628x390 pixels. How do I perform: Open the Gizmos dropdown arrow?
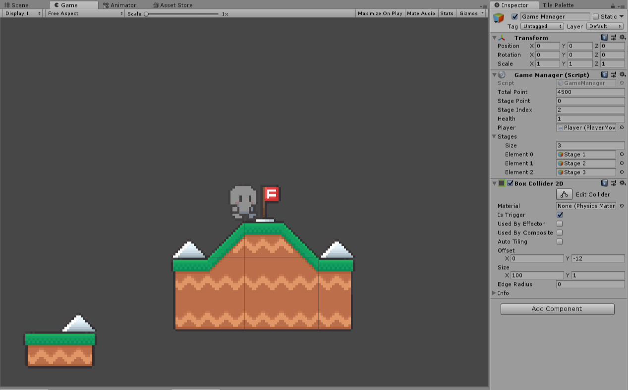click(483, 13)
